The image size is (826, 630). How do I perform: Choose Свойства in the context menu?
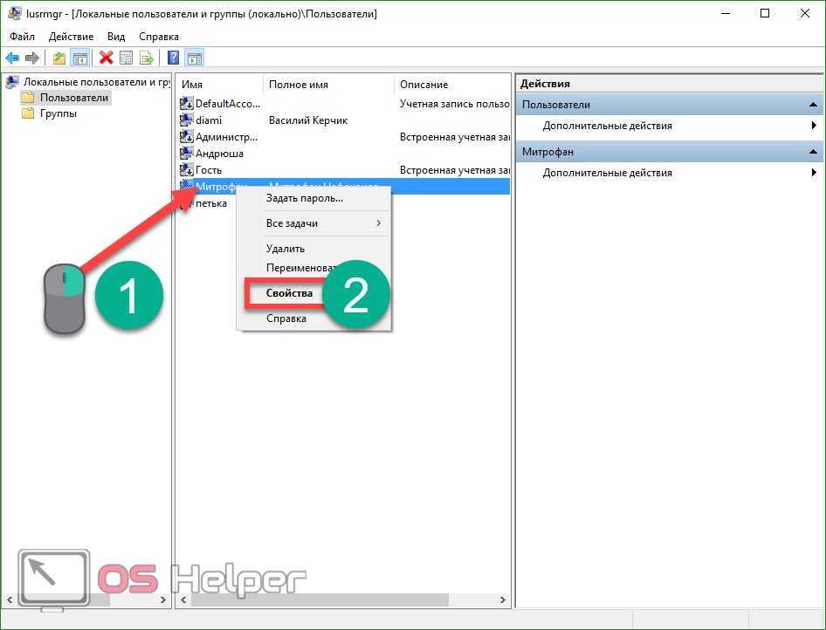(x=289, y=293)
